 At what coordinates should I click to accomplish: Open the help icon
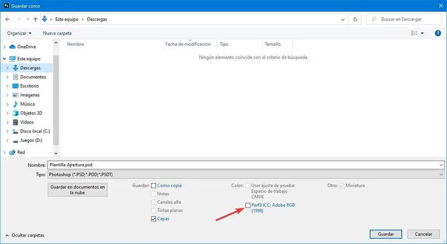(x=438, y=33)
